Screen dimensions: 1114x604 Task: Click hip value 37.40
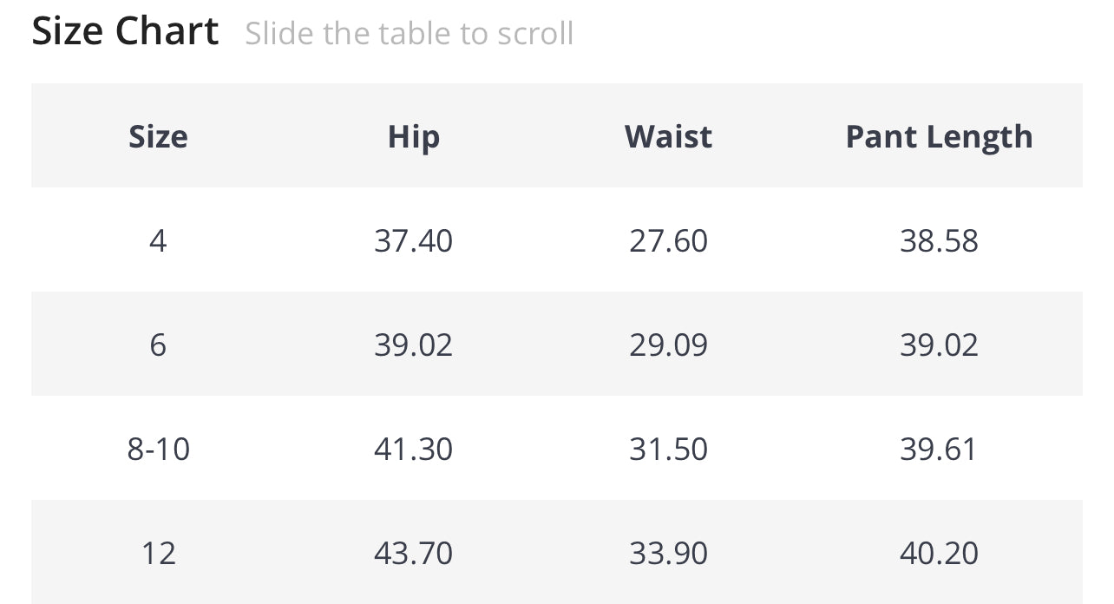(413, 240)
